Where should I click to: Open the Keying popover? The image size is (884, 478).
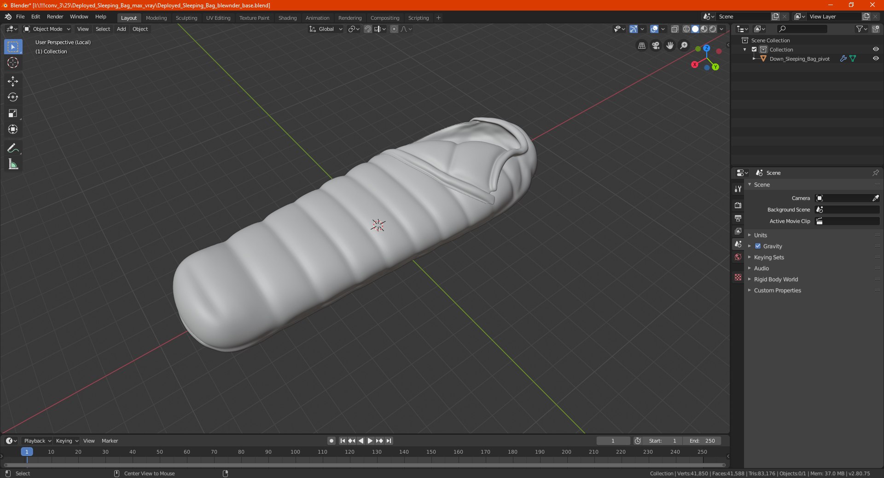67,441
